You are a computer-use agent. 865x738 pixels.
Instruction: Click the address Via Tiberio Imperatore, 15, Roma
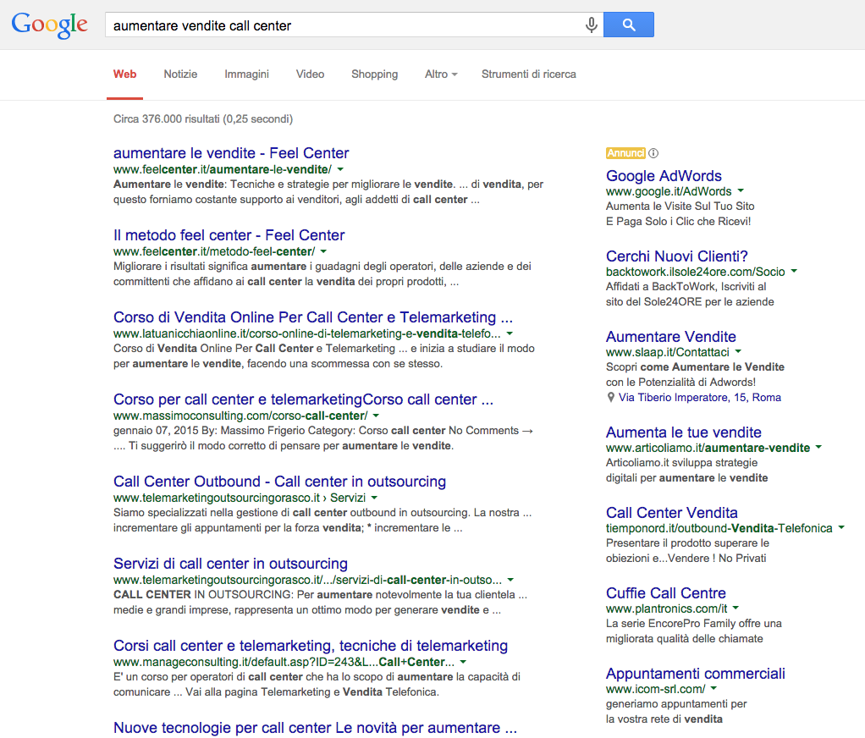pyautogui.click(x=699, y=397)
